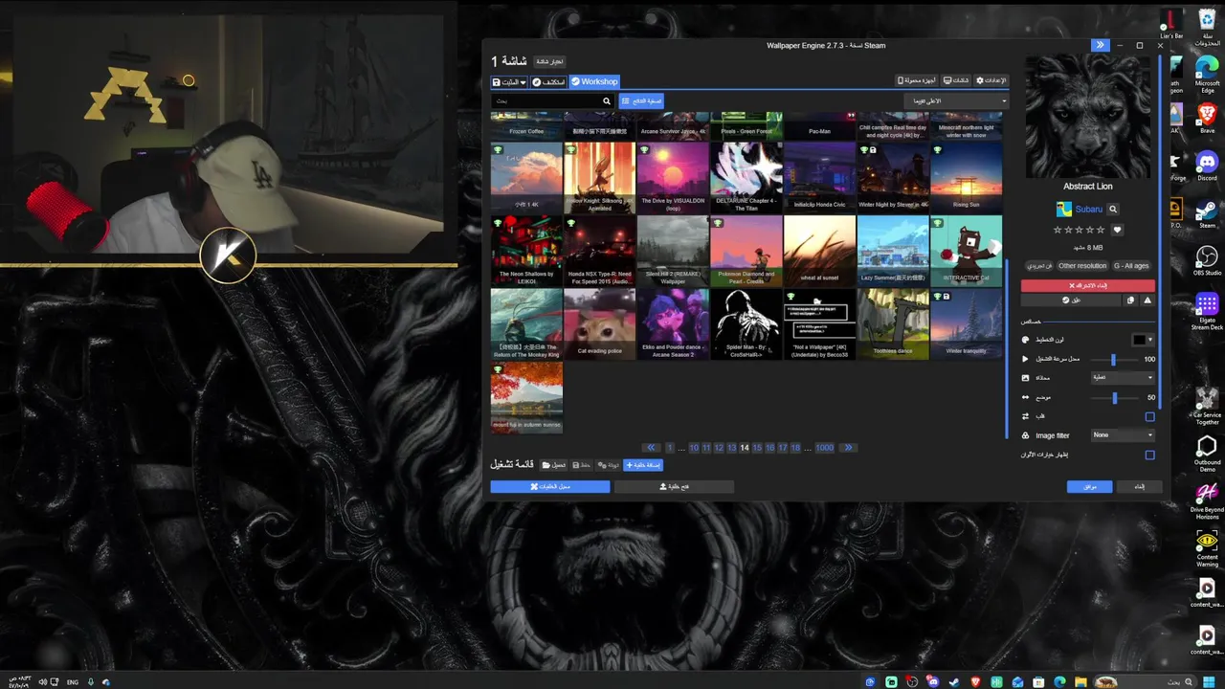1225x689 pixels.
Task: Toggle the show color options checkbox
Action: (x=1149, y=455)
